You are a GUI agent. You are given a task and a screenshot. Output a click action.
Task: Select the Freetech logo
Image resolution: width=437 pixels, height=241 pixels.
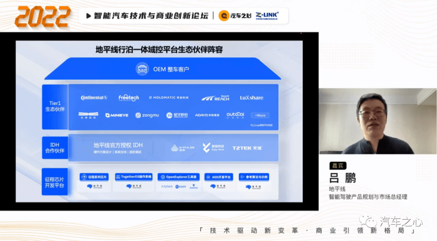pyautogui.click(x=129, y=97)
